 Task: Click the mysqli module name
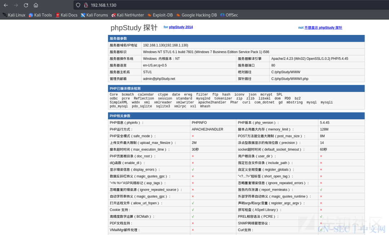[327, 102]
